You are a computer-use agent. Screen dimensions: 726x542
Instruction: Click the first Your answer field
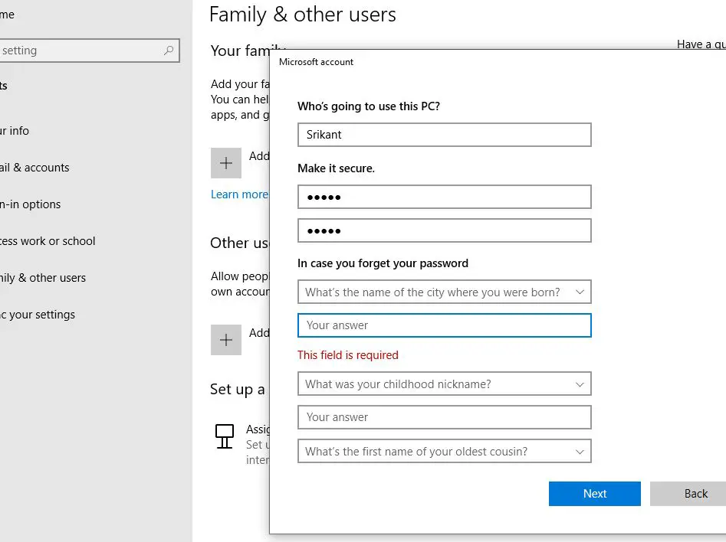click(445, 325)
